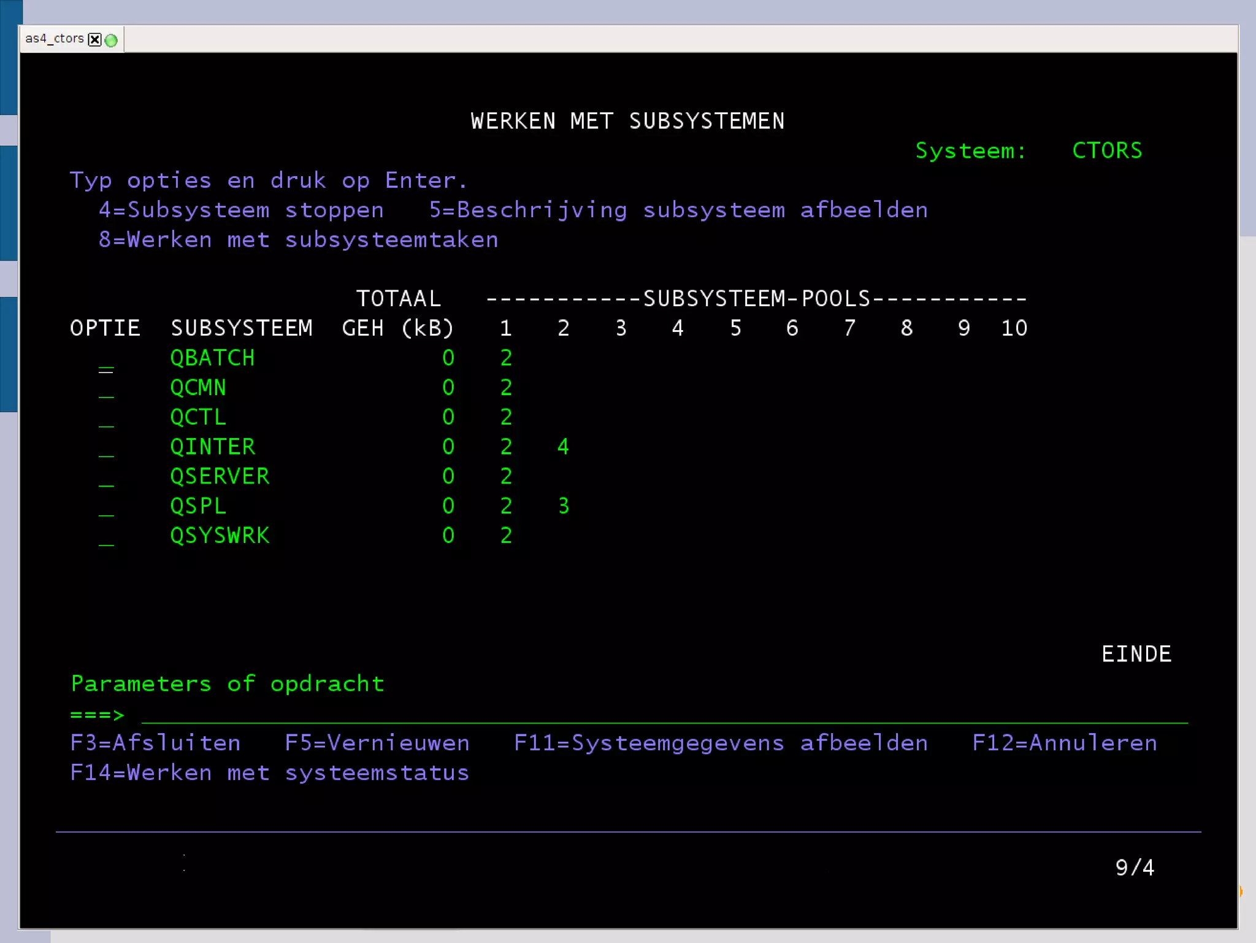Select the QSPL subsystem name
The image size is (1256, 943).
coord(198,506)
